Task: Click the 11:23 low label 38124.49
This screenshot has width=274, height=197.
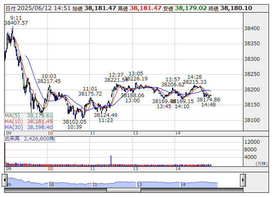Action: tap(106, 115)
